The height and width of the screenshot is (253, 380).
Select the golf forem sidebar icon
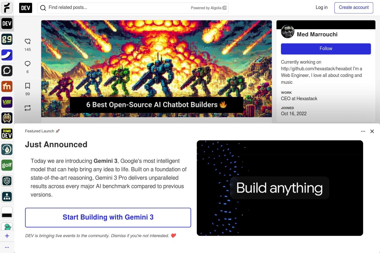[x=7, y=165]
